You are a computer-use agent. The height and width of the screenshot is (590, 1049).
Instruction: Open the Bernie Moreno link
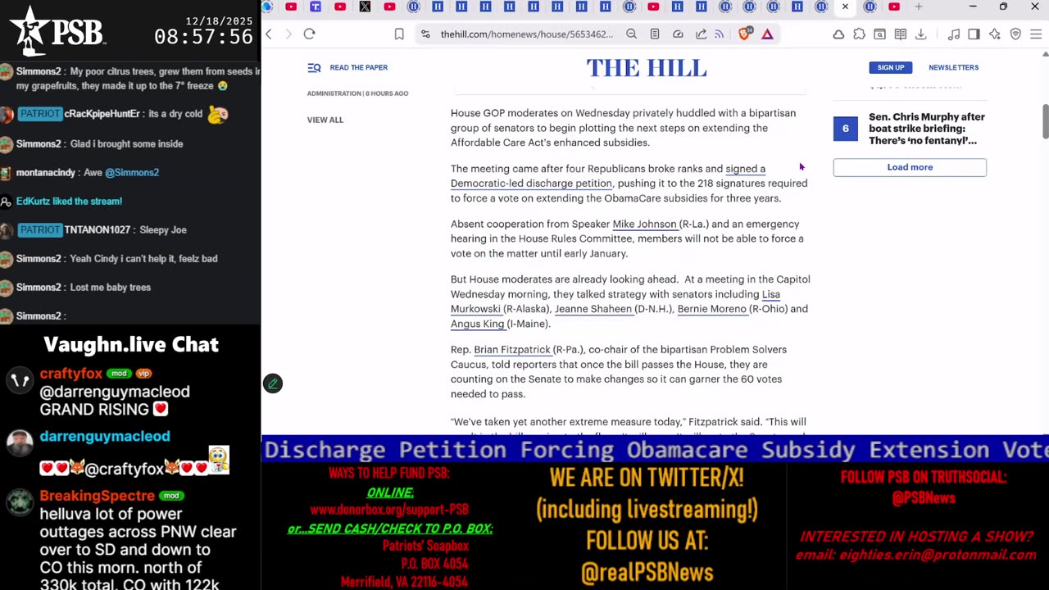[711, 309]
